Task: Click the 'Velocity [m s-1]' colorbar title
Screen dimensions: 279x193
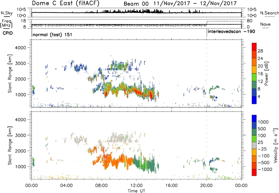Action: tap(276, 145)
